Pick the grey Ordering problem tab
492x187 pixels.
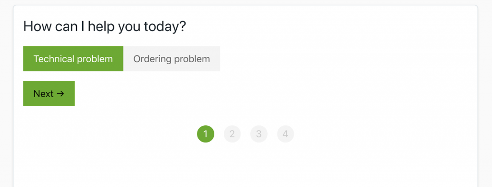pos(172,59)
